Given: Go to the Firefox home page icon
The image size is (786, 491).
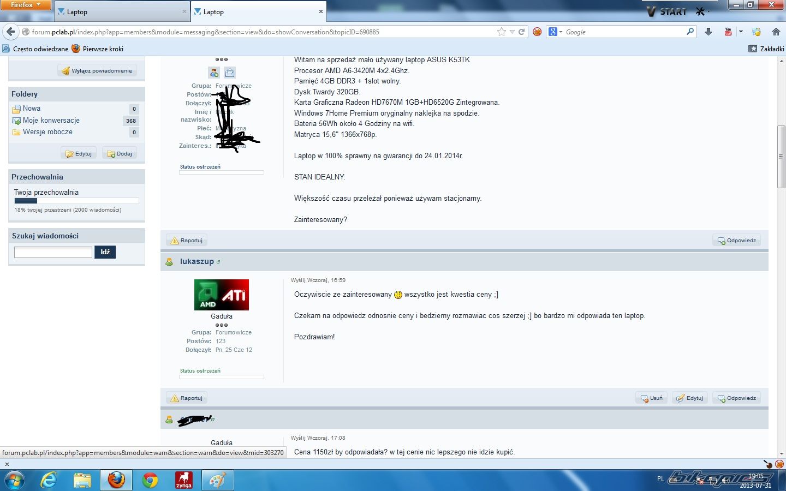Looking at the screenshot, I should click(776, 32).
